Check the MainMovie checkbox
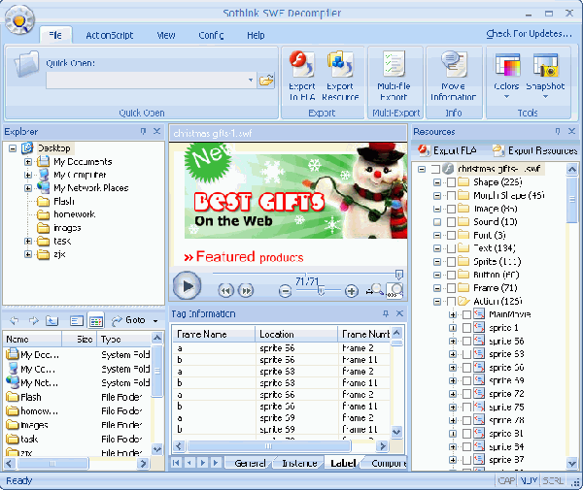This screenshot has width=583, height=490. pos(466,314)
